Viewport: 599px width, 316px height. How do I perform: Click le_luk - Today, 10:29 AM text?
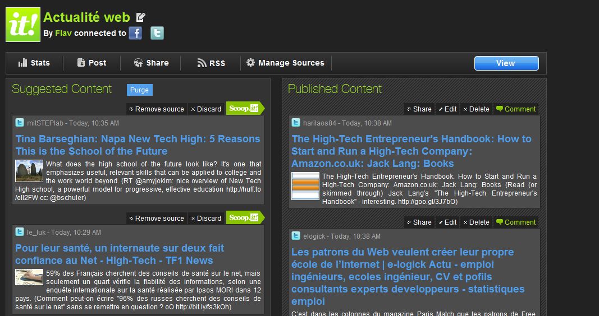tap(64, 232)
